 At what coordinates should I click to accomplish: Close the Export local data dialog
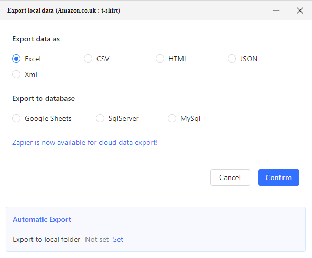point(299,10)
